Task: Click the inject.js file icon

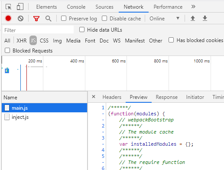Action: (7, 117)
